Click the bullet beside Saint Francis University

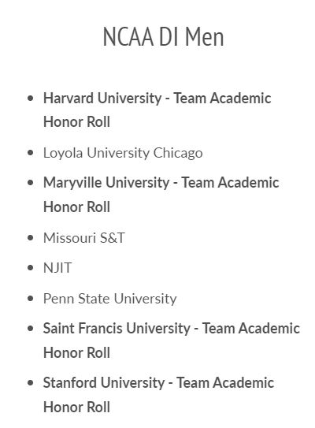pos(31,329)
